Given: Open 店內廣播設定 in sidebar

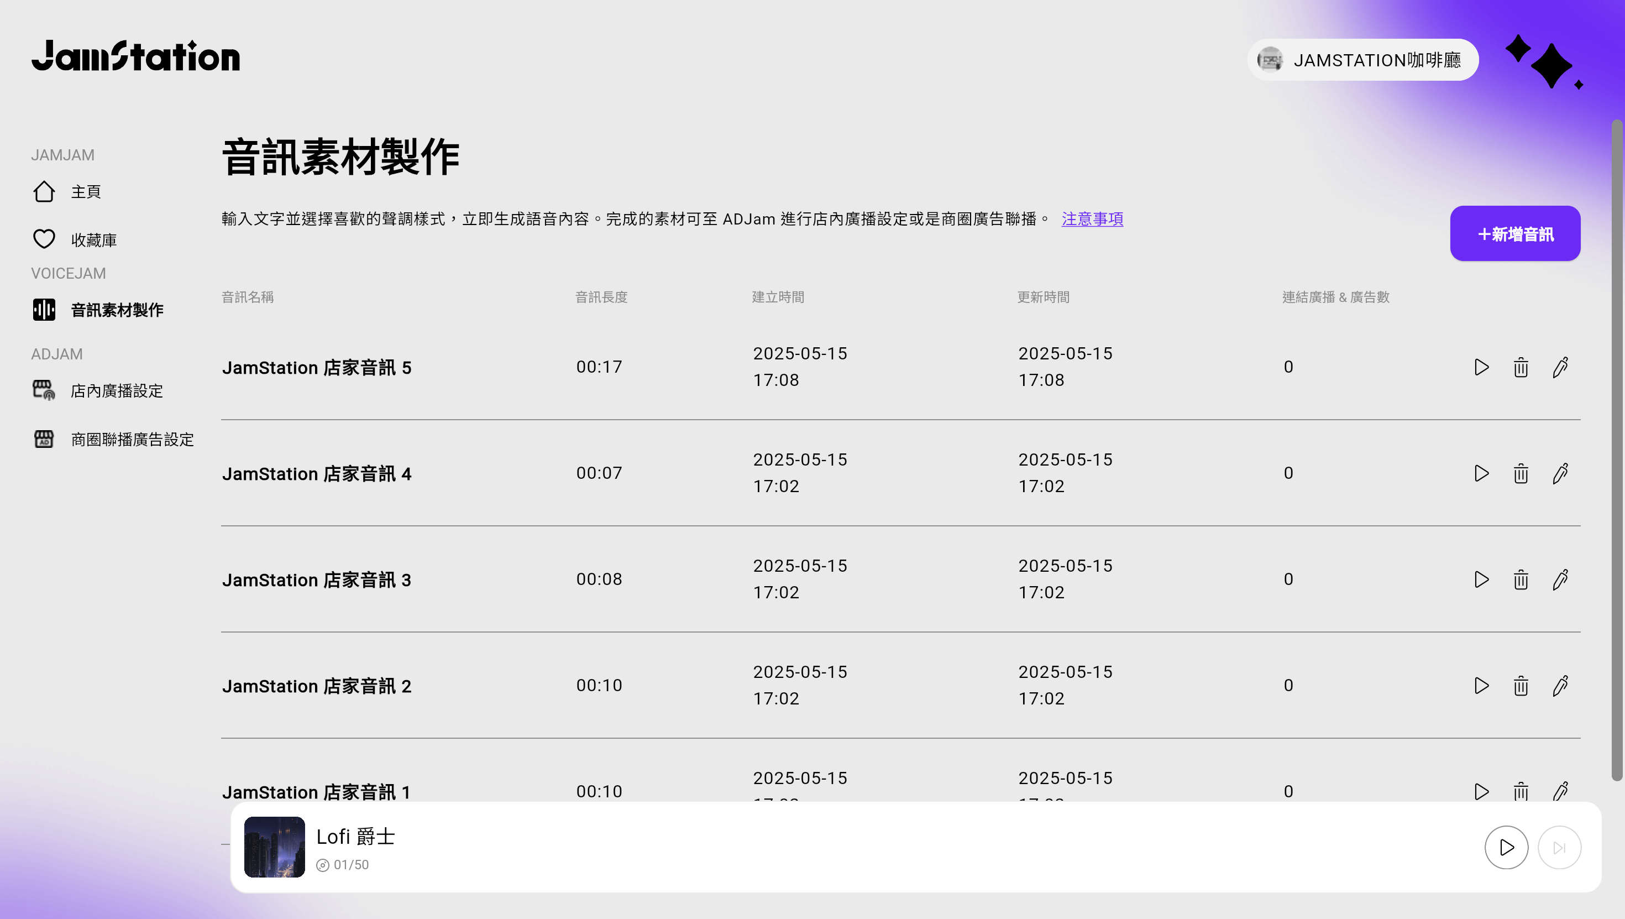Looking at the screenshot, I should [117, 391].
